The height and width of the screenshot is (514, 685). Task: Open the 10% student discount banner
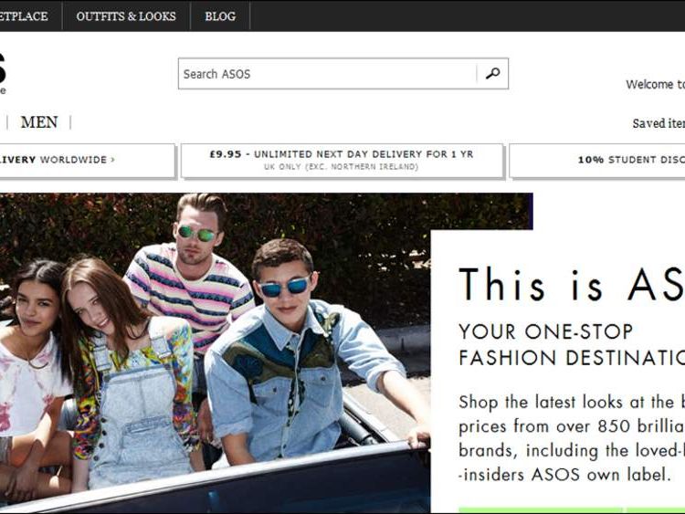pyautogui.click(x=597, y=161)
